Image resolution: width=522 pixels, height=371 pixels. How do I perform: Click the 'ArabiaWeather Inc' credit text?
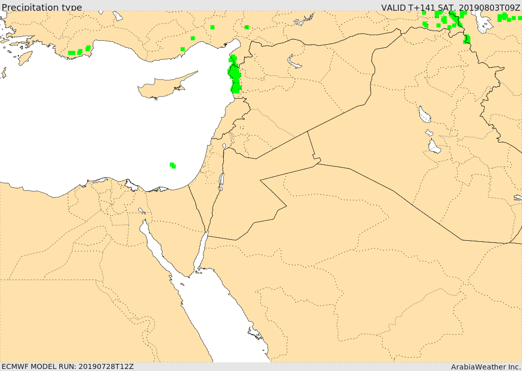tap(486, 367)
